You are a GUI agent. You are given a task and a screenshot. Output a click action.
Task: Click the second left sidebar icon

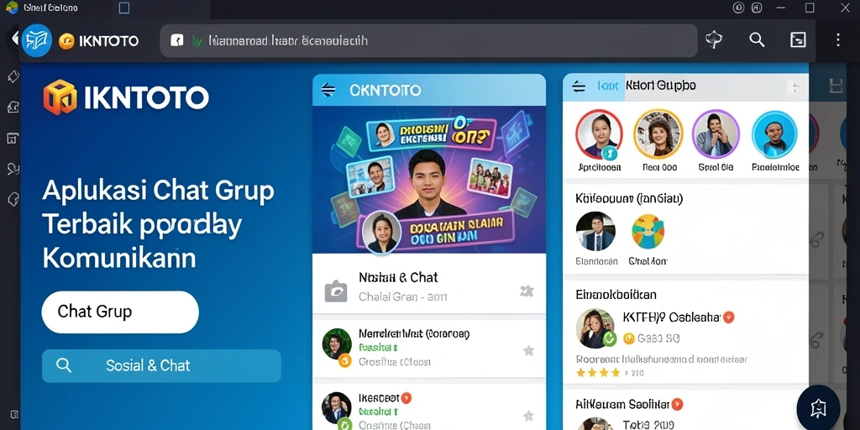click(13, 107)
